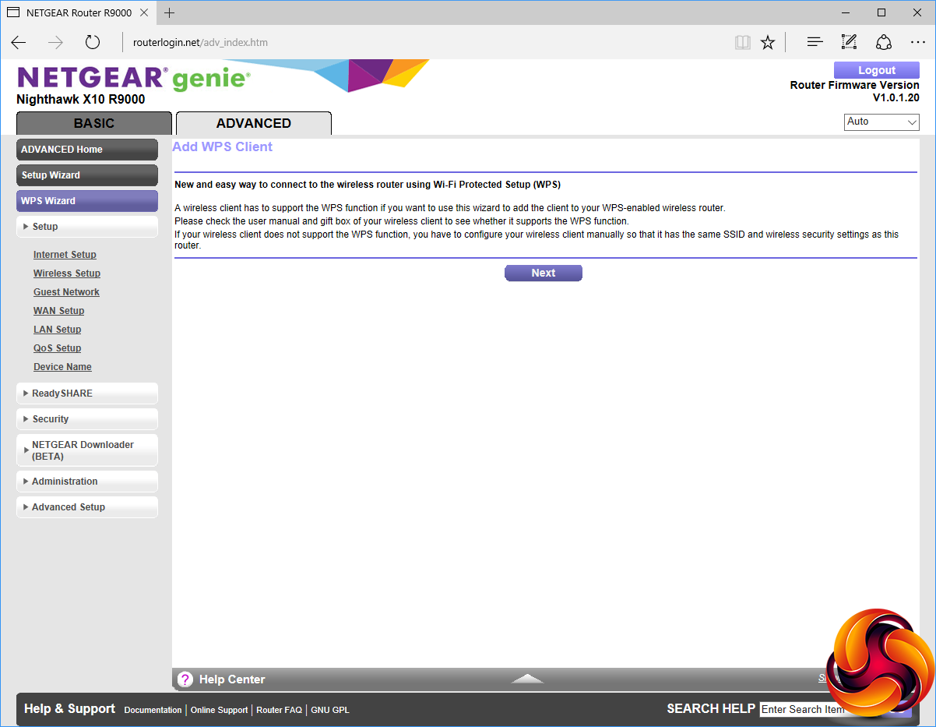The width and height of the screenshot is (936, 727).
Task: Select WPS Wizard in sidebar
Action: coord(87,201)
